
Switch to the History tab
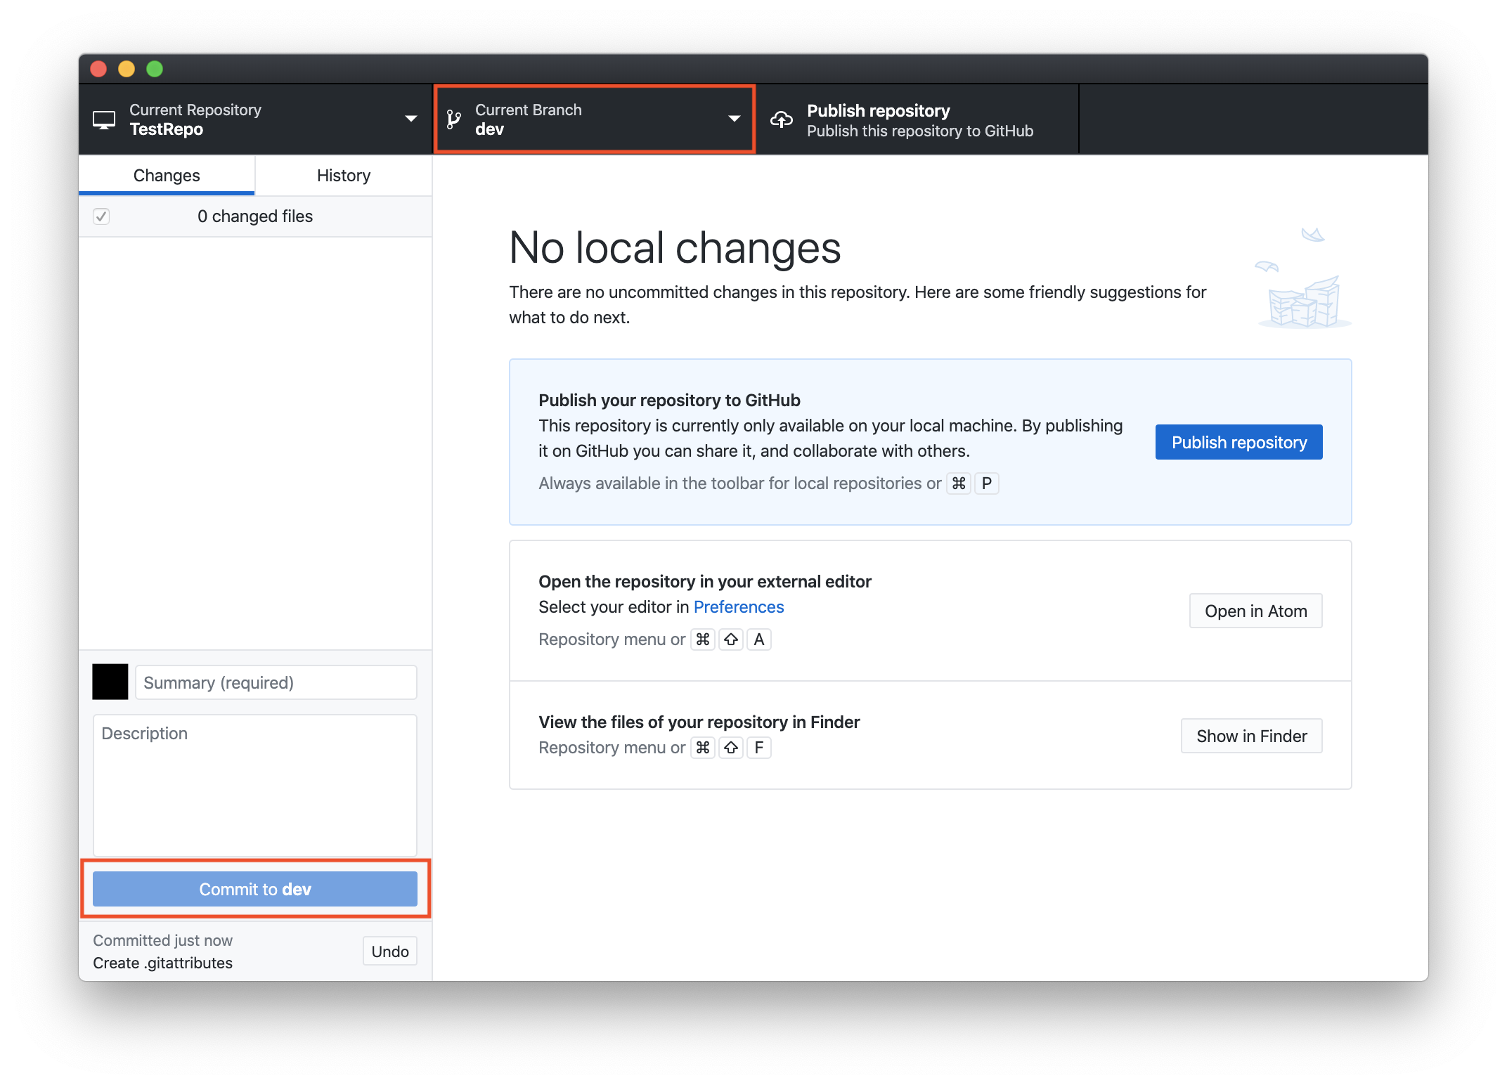point(343,175)
